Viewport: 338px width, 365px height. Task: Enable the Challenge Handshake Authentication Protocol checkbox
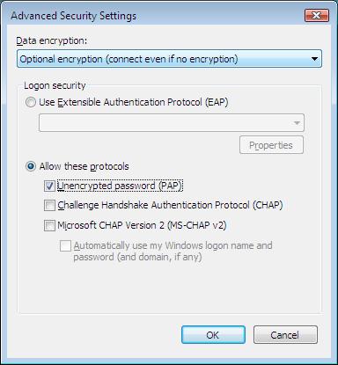tap(49, 205)
